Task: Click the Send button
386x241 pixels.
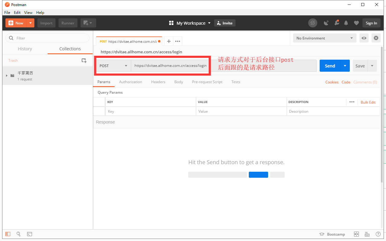Action: (330, 66)
